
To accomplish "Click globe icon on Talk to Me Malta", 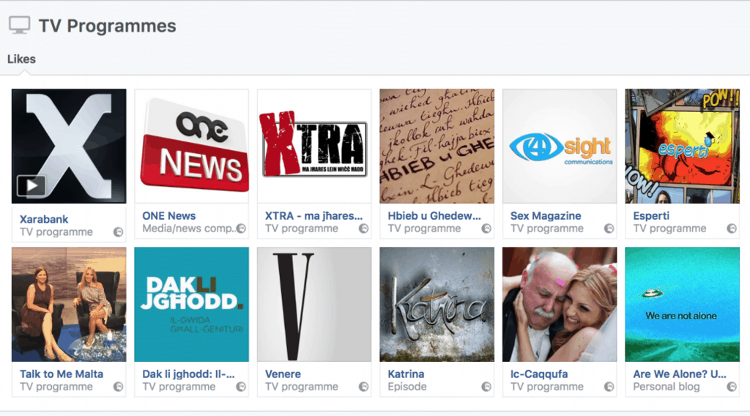I will pyautogui.click(x=118, y=387).
